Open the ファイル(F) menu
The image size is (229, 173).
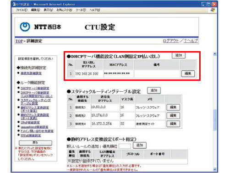pyautogui.click(x=22, y=10)
